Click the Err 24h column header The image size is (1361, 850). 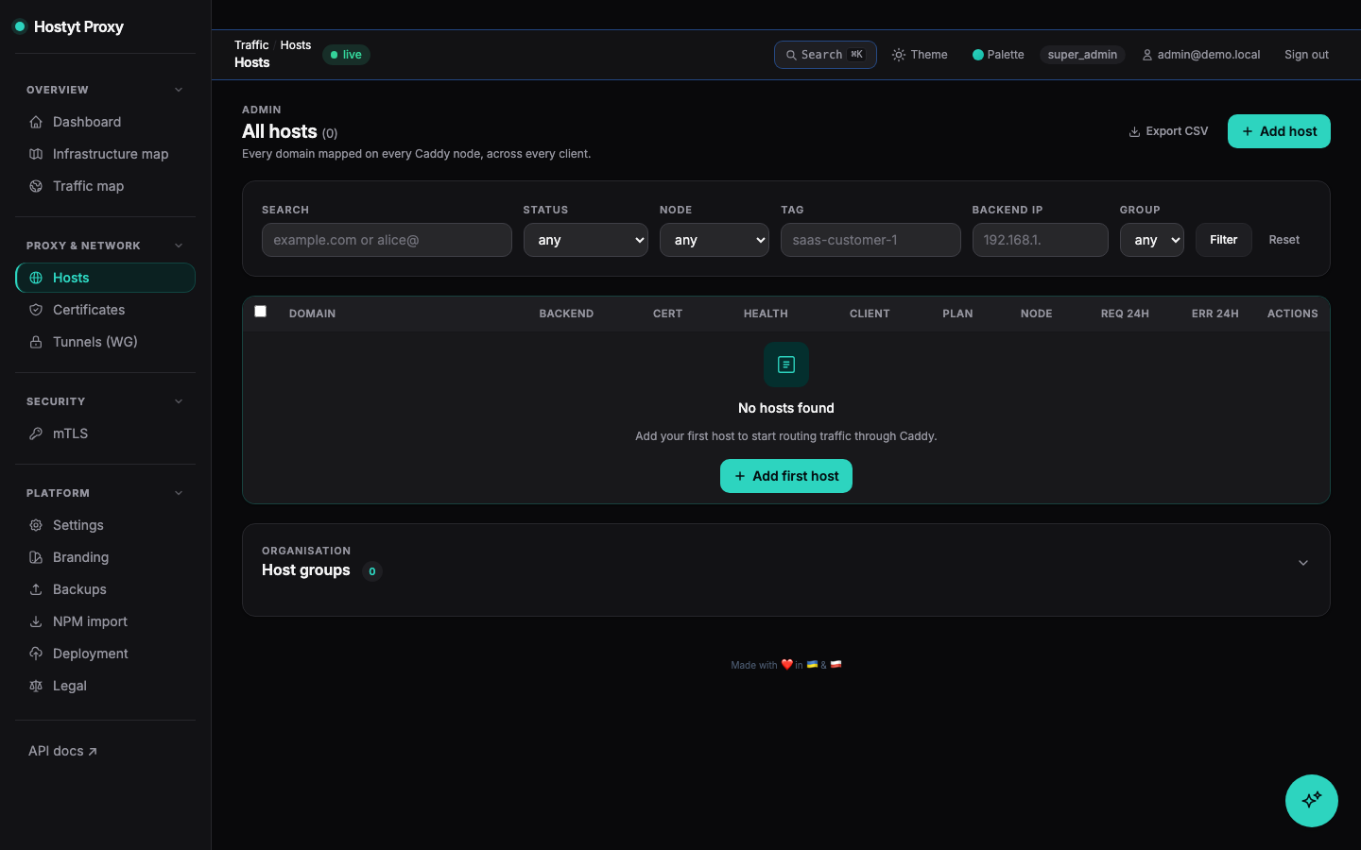[1215, 314]
